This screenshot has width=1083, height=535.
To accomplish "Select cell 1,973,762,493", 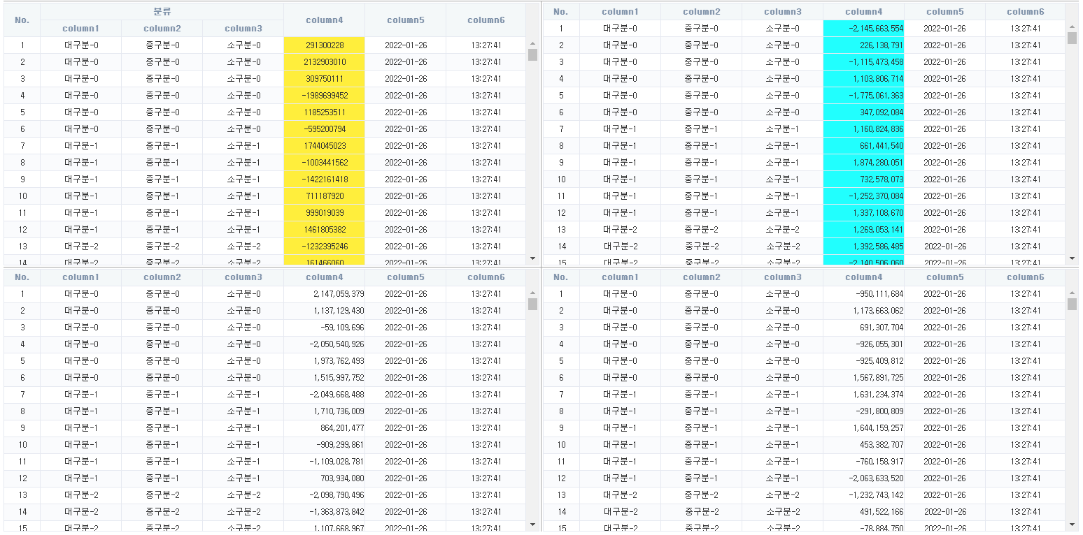I will 325,361.
